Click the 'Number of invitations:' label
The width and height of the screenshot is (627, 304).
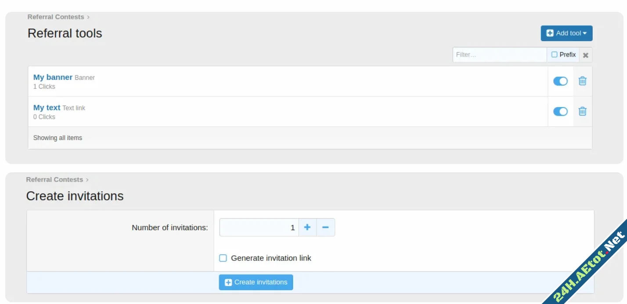click(169, 228)
